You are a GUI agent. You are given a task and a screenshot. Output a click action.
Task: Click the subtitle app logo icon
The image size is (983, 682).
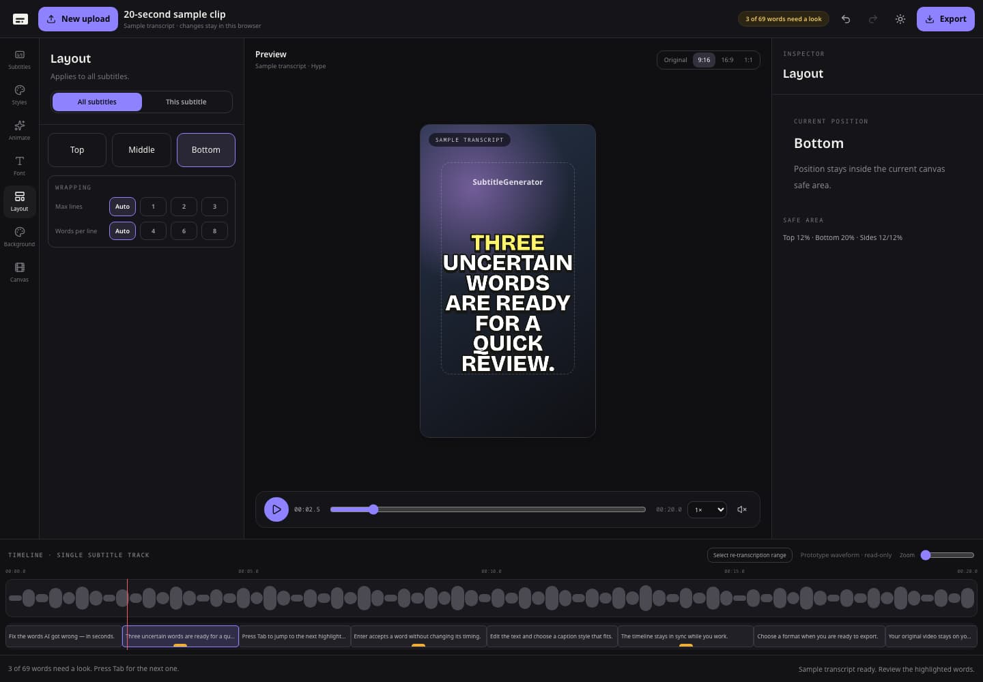20,19
